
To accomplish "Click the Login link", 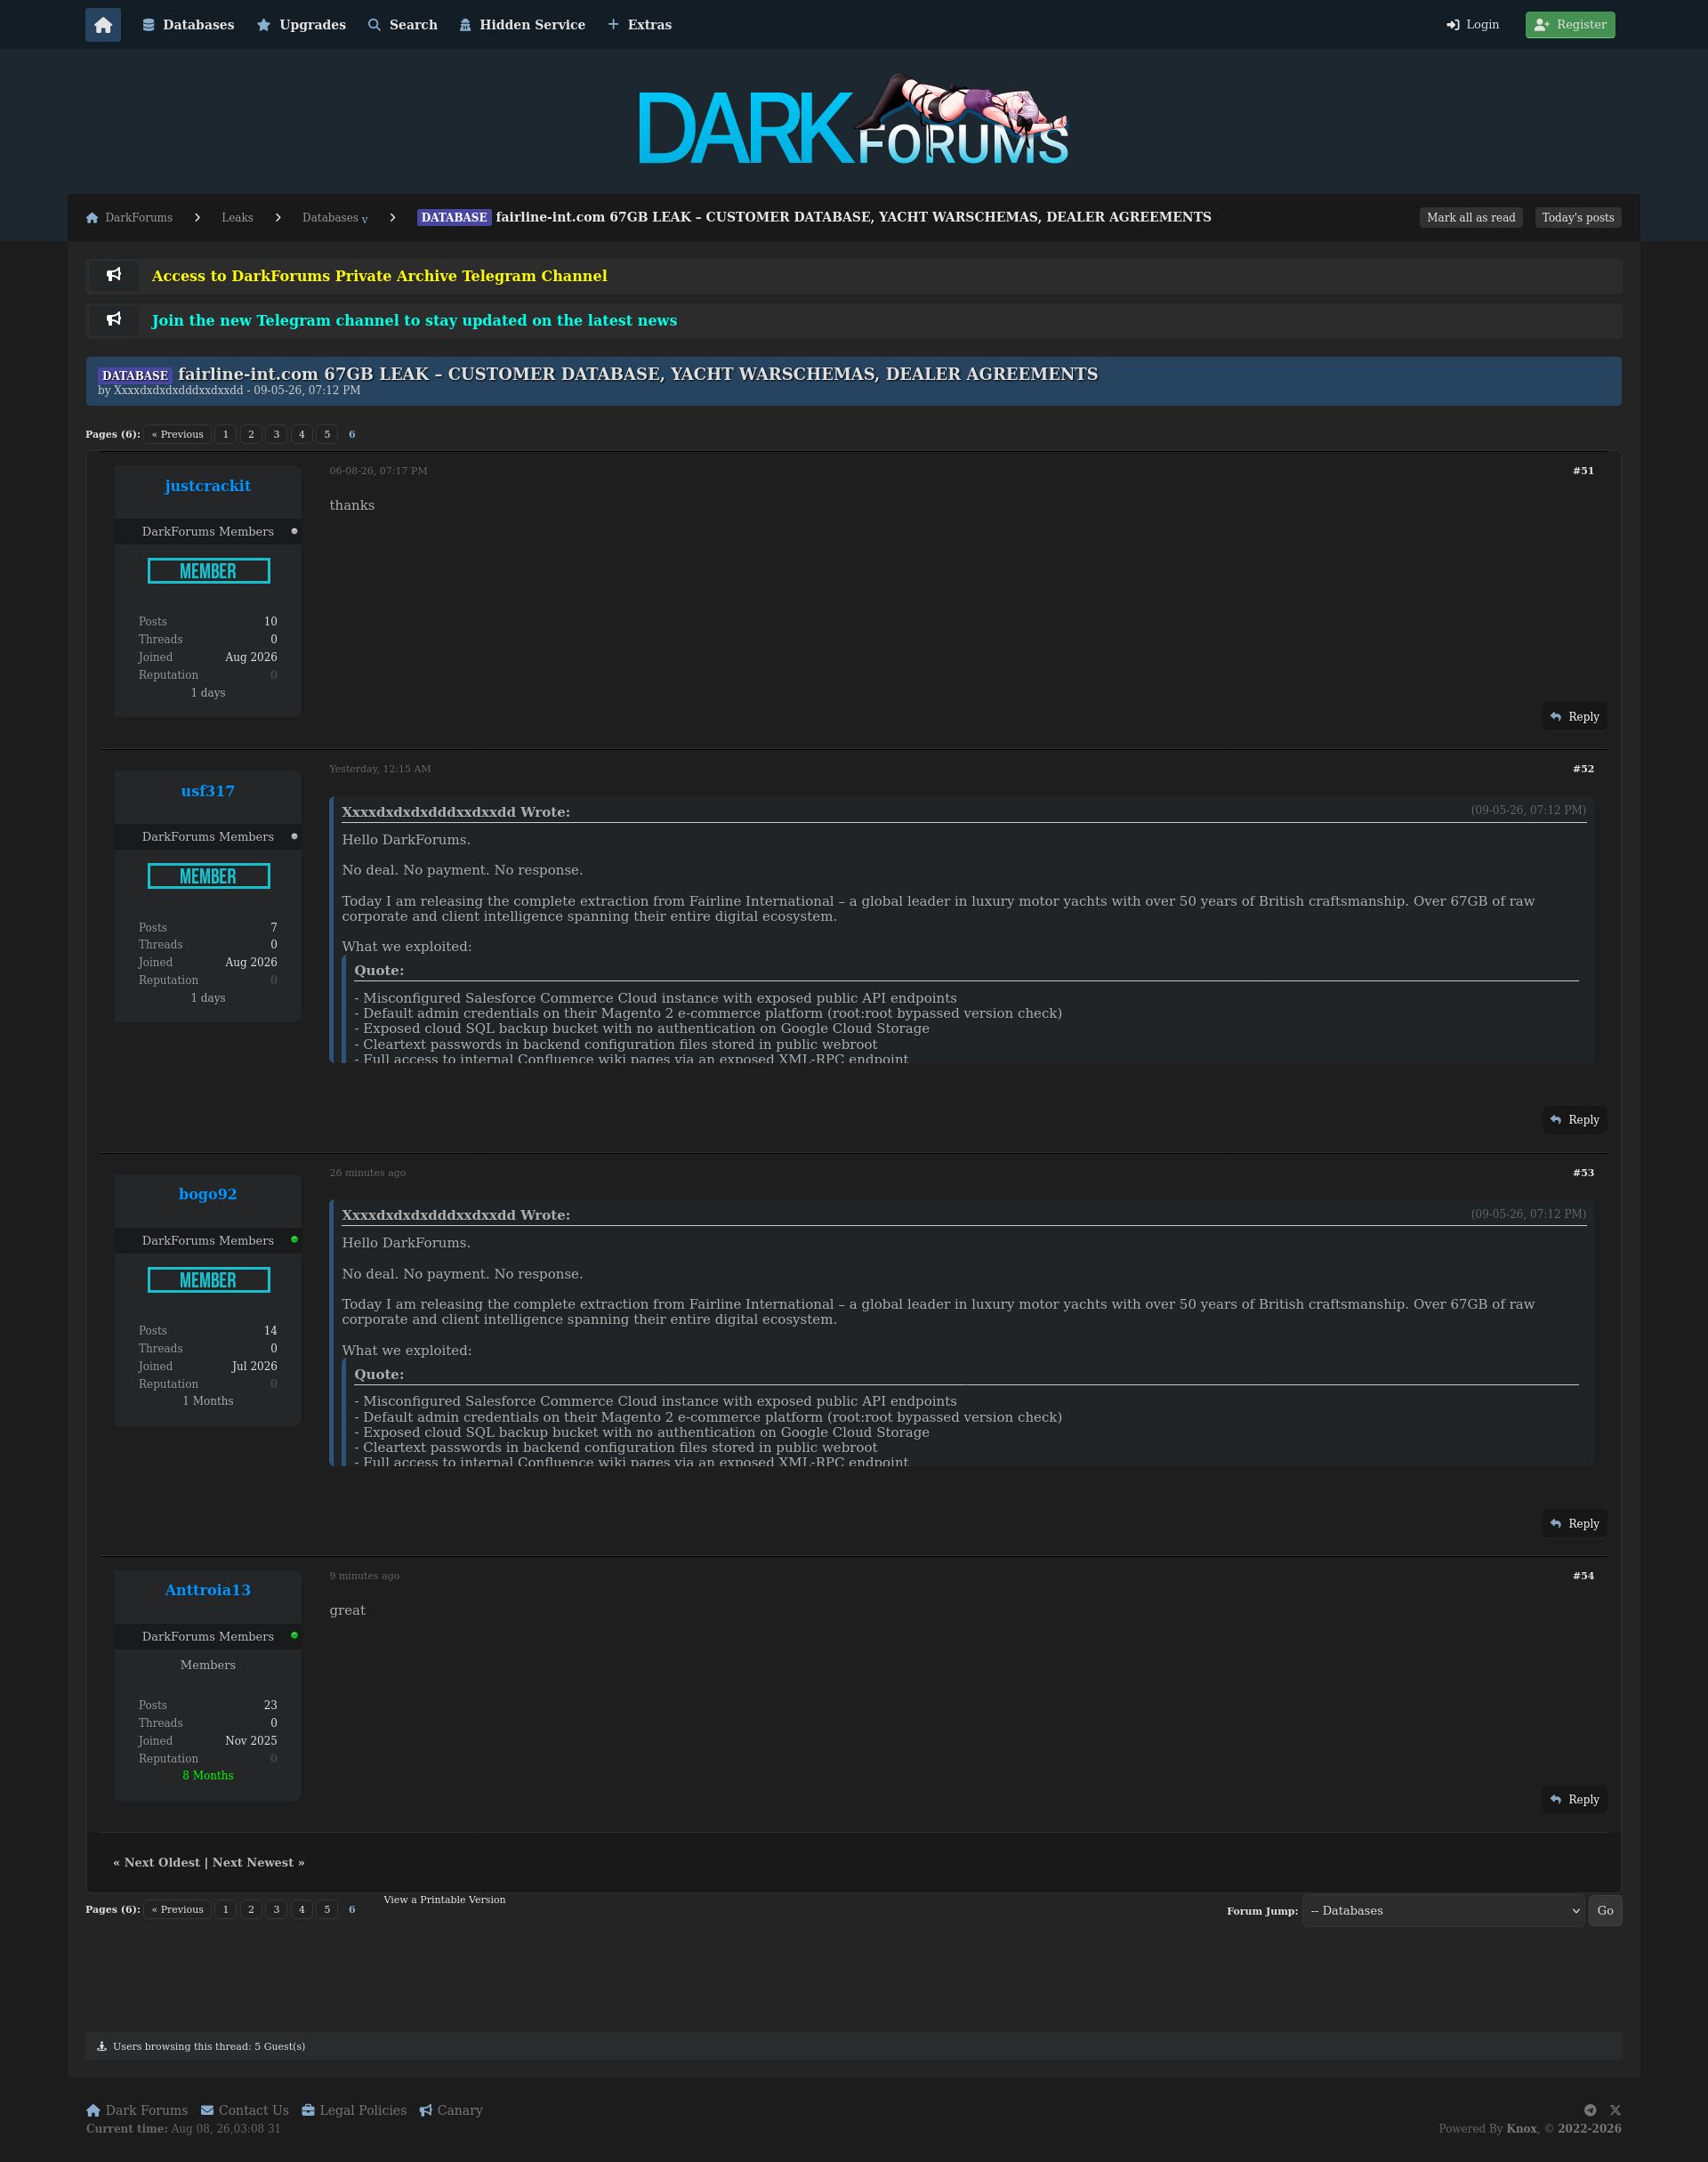I will pyautogui.click(x=1472, y=25).
